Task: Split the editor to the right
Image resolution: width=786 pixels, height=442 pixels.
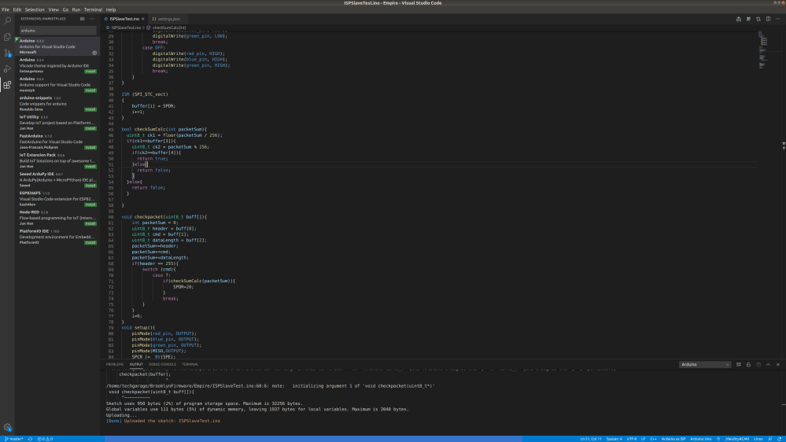Action: pyautogui.click(x=768, y=19)
